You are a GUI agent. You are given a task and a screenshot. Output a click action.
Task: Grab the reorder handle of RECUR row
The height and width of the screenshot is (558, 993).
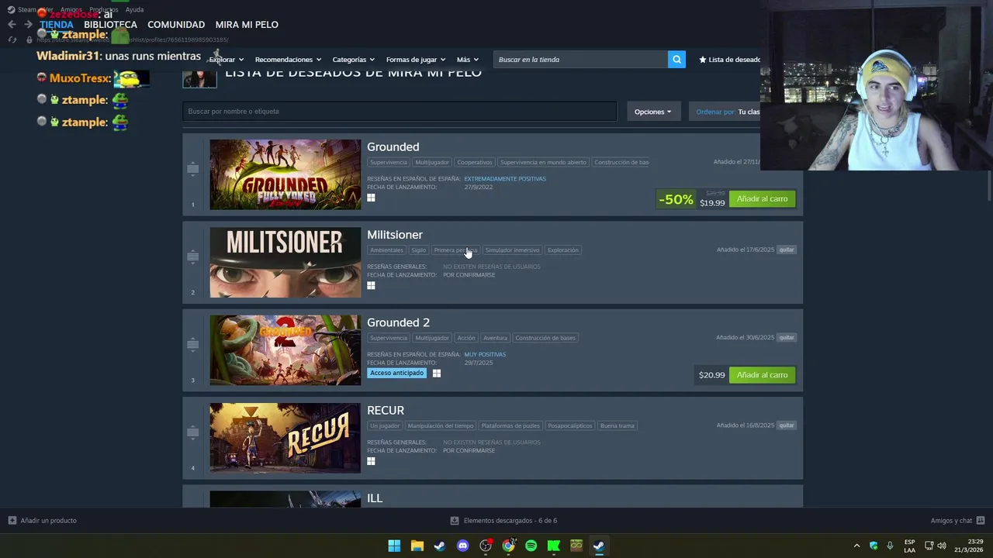[192, 432]
